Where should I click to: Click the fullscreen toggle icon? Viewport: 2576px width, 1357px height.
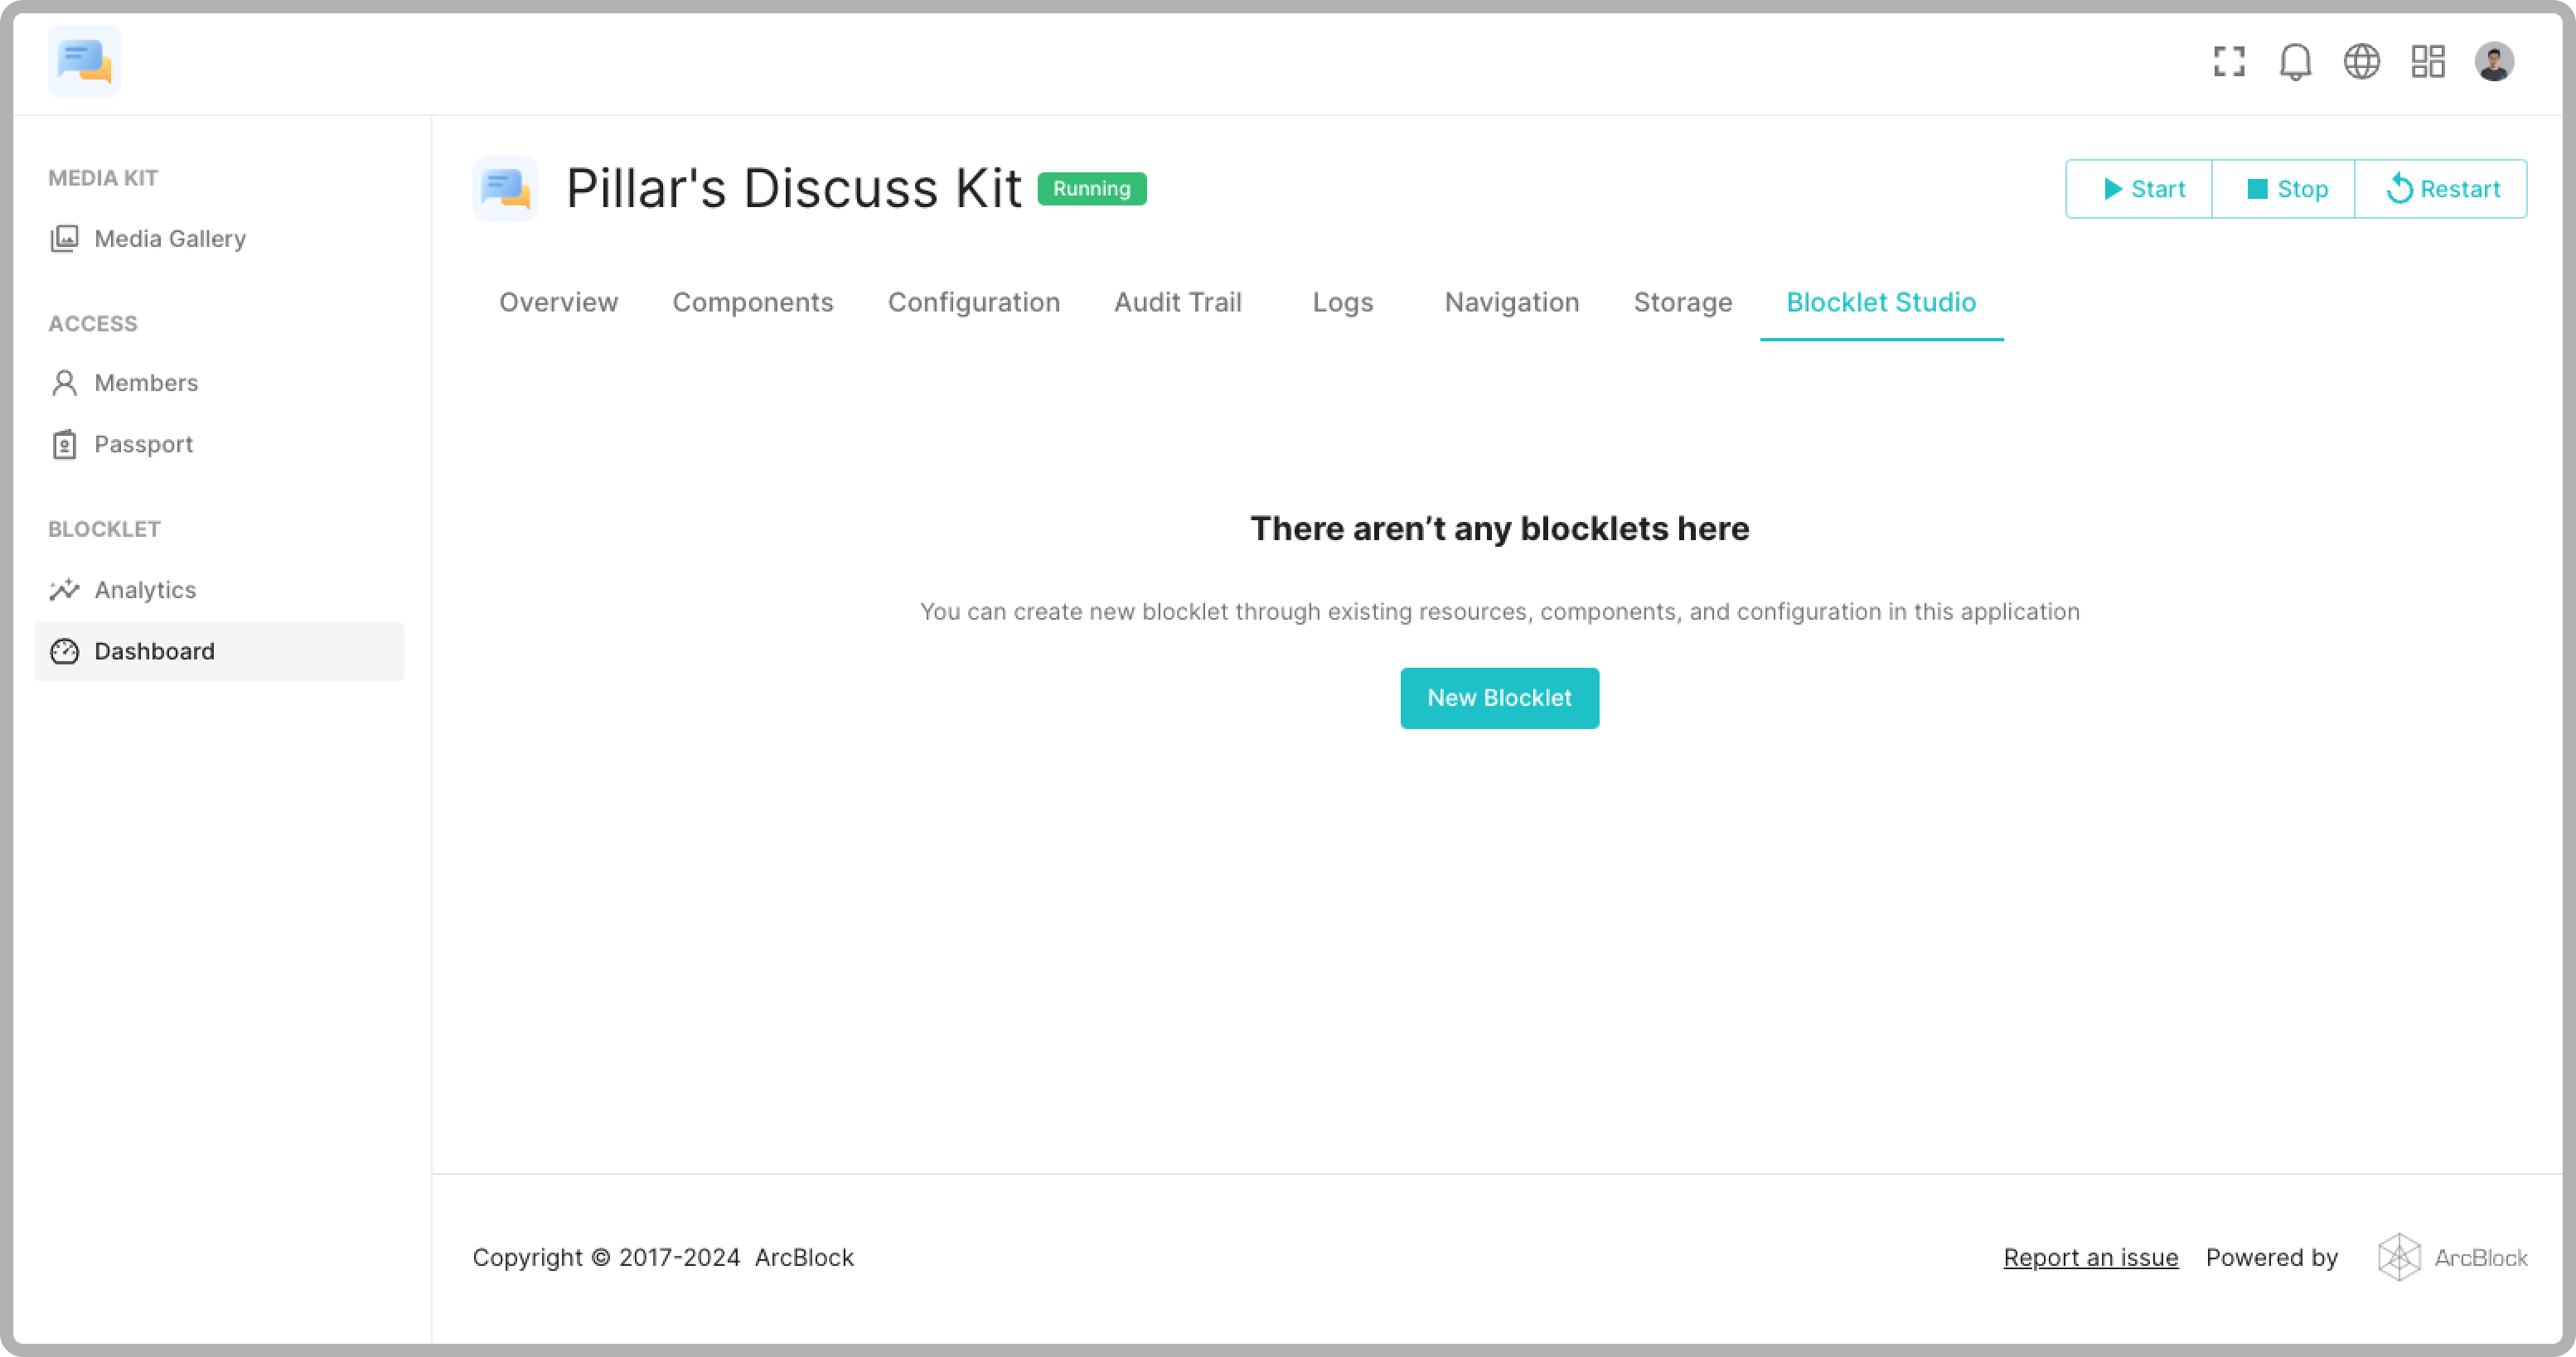[x=2229, y=62]
